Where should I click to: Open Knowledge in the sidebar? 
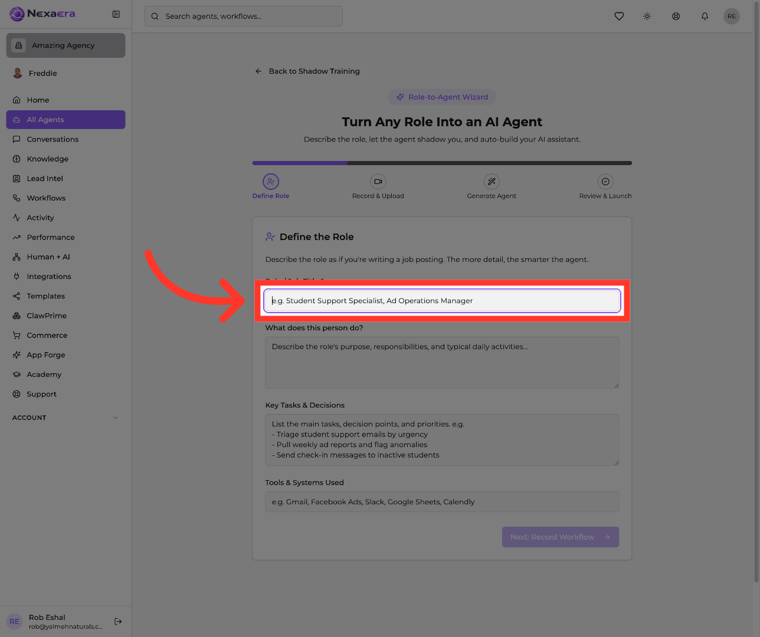[65, 159]
